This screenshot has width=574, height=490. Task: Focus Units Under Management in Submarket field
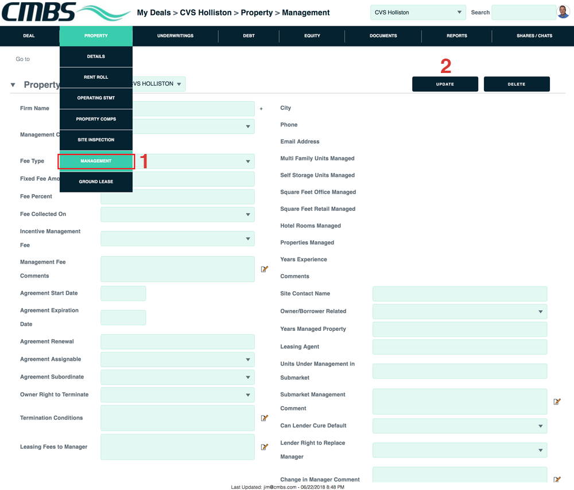coord(460,371)
